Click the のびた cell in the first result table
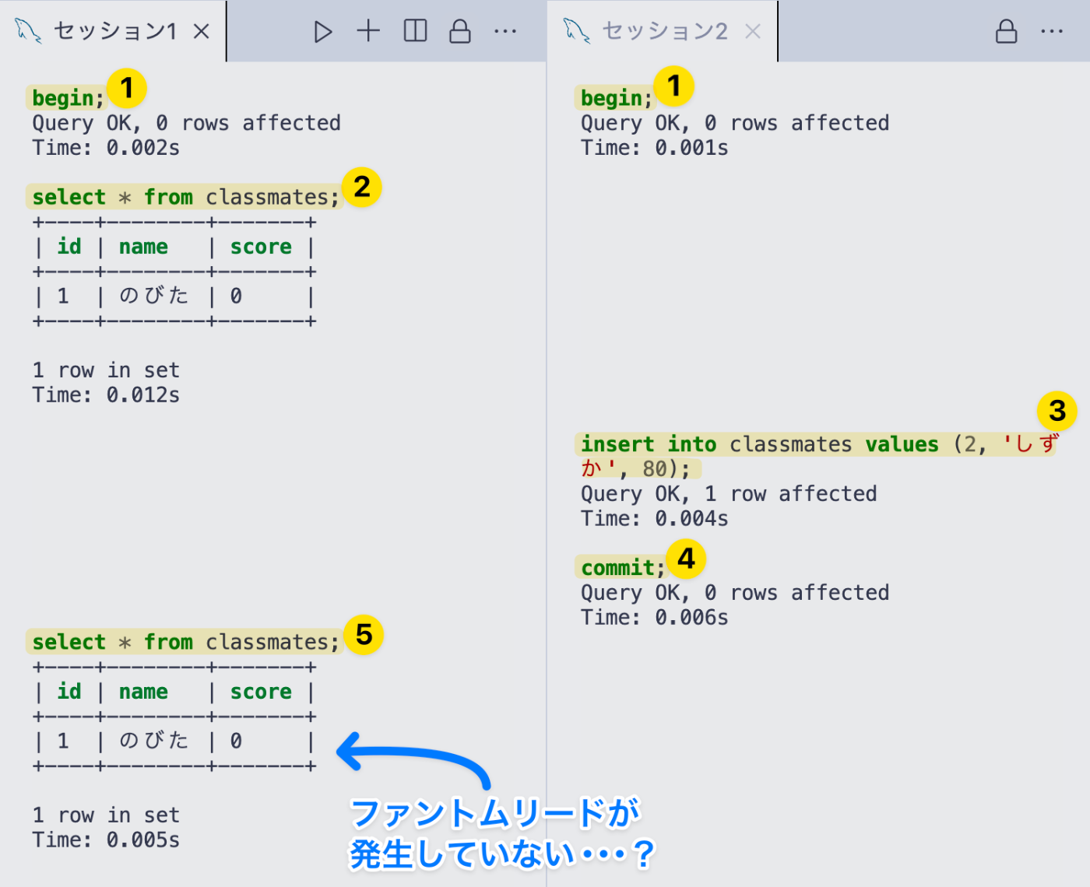Viewport: 1090px width, 887px height. [153, 296]
